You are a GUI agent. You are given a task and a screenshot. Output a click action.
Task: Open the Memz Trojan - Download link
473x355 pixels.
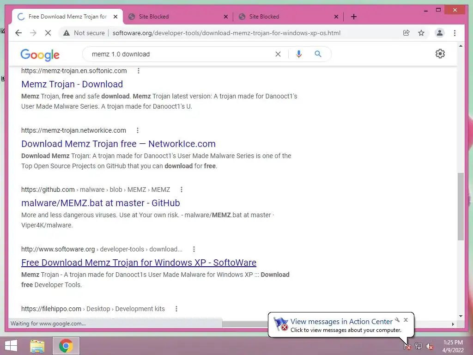[72, 84]
